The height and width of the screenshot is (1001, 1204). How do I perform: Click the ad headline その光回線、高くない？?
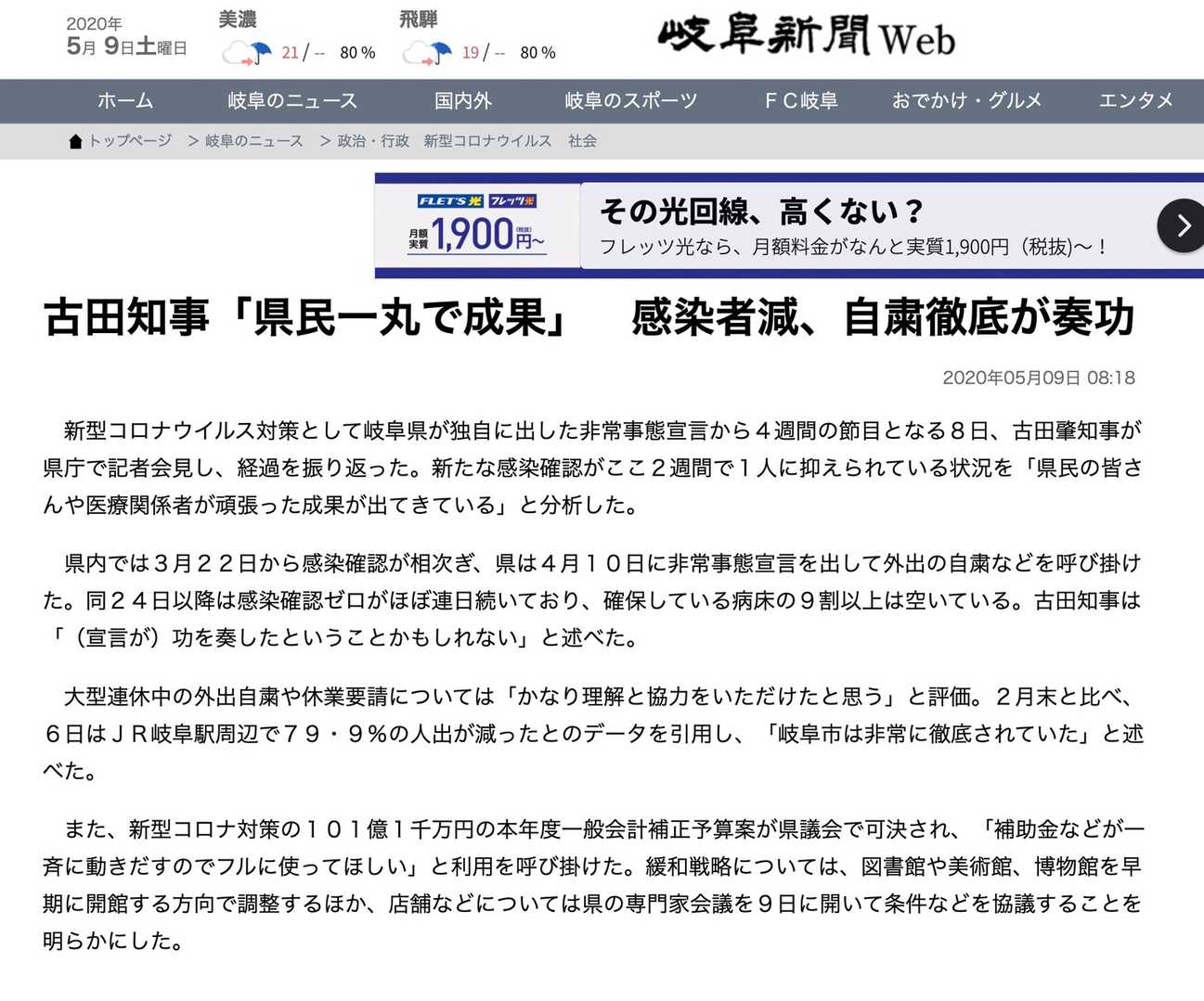[761, 212]
